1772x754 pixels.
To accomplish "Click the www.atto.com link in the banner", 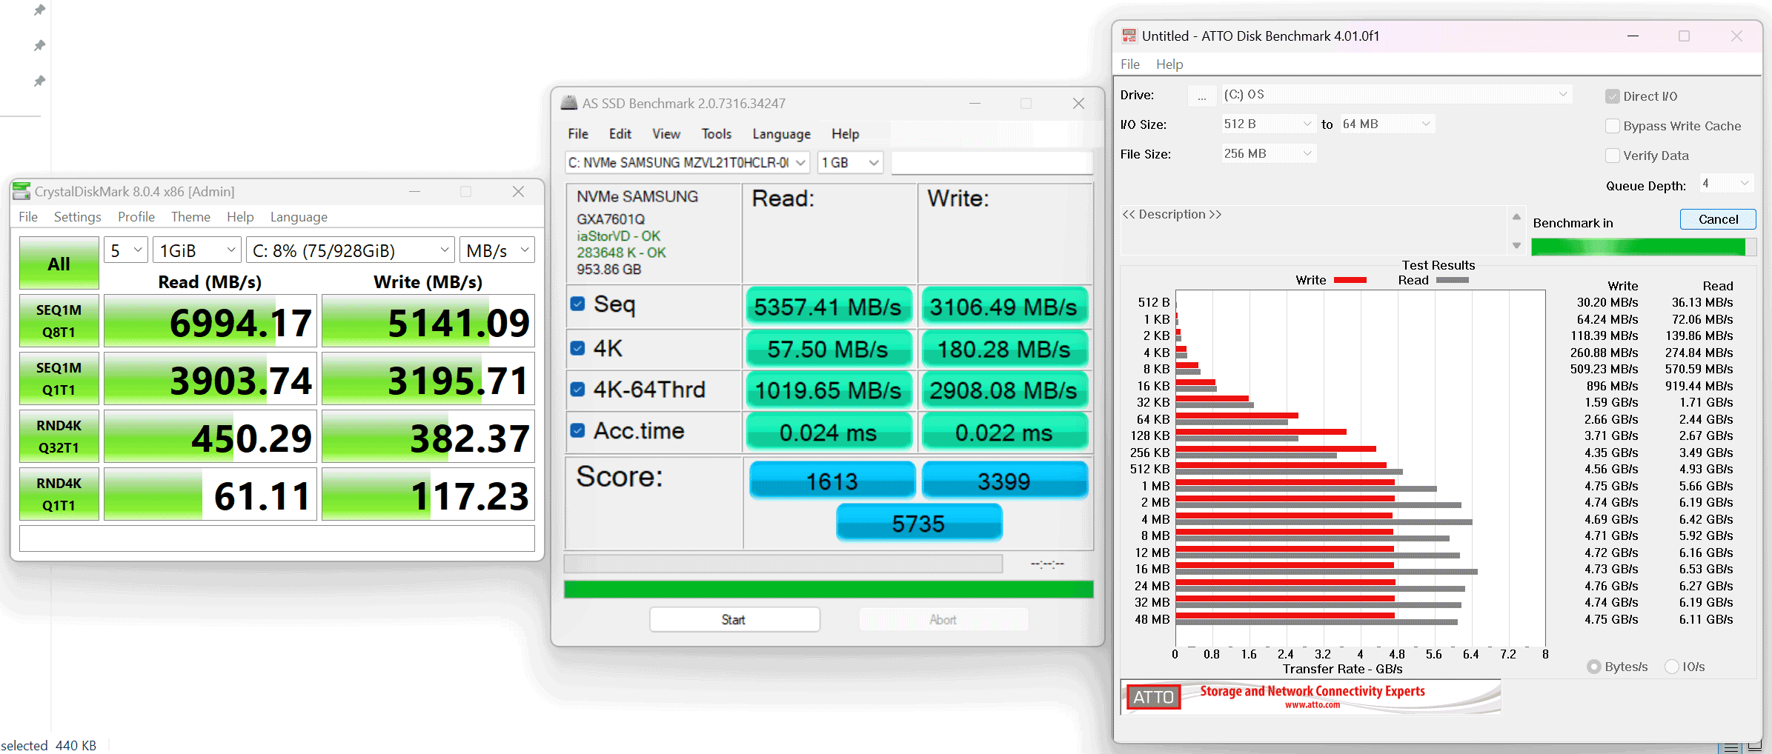I will [x=1312, y=705].
